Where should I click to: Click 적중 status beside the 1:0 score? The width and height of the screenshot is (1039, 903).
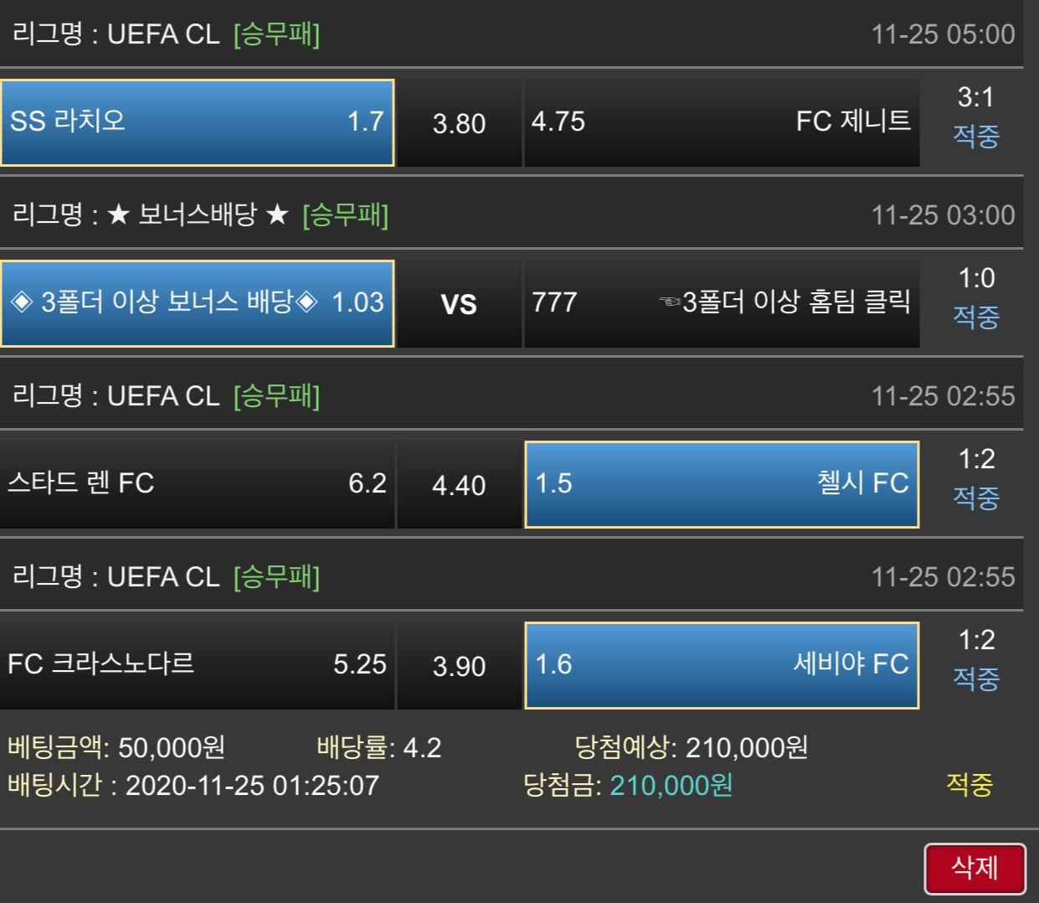point(976,317)
